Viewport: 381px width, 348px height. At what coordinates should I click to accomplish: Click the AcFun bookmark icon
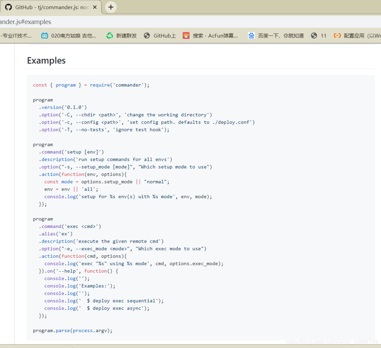pyautogui.click(x=186, y=36)
